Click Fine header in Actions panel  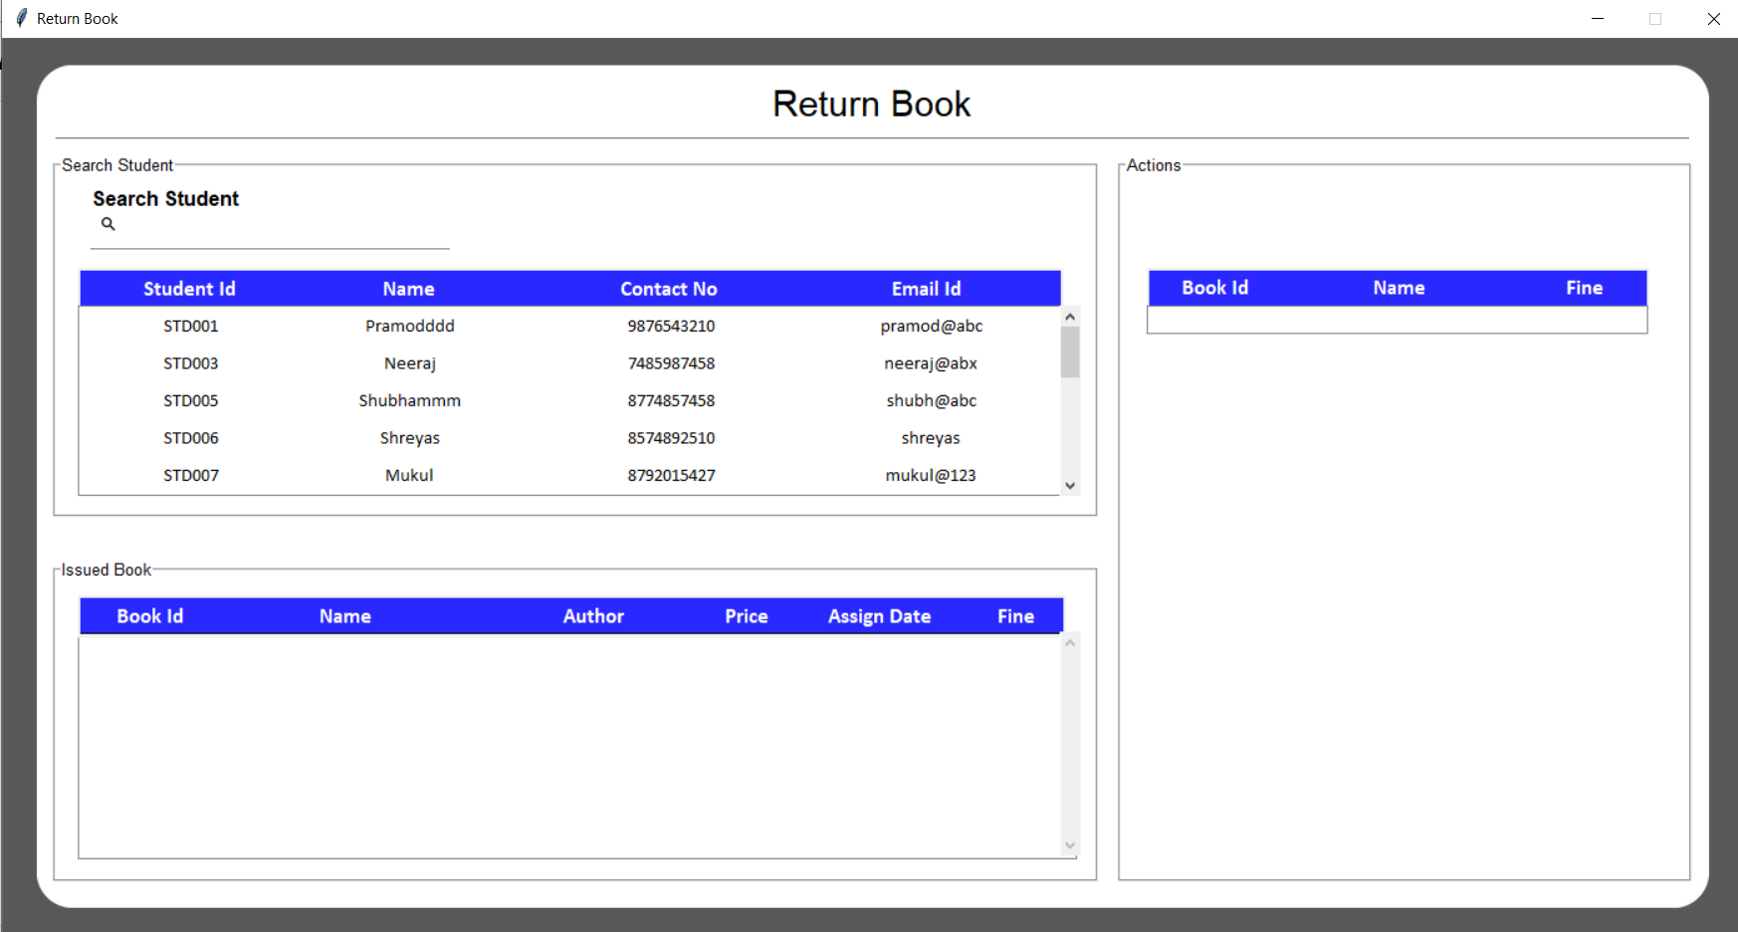[1584, 288]
